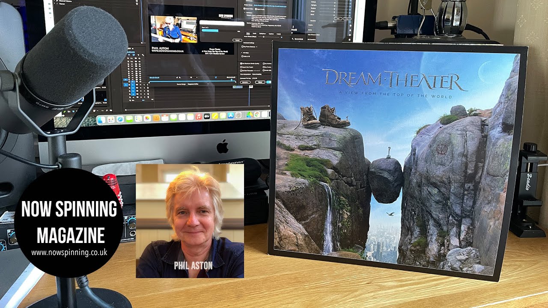Open the Time Interpolation dropdown
Image resolution: width=548 pixels, height=308 pixels.
click(261, 74)
